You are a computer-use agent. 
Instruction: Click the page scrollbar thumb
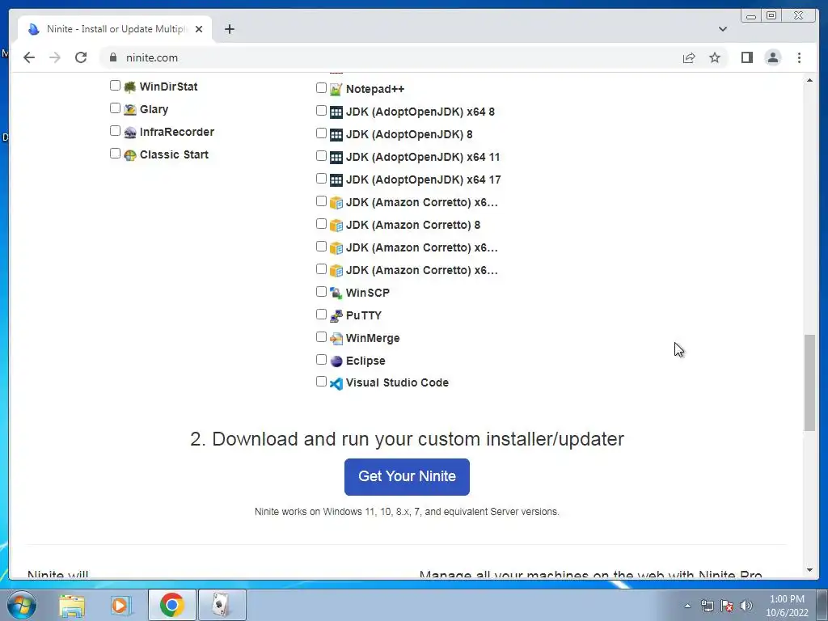[809, 382]
